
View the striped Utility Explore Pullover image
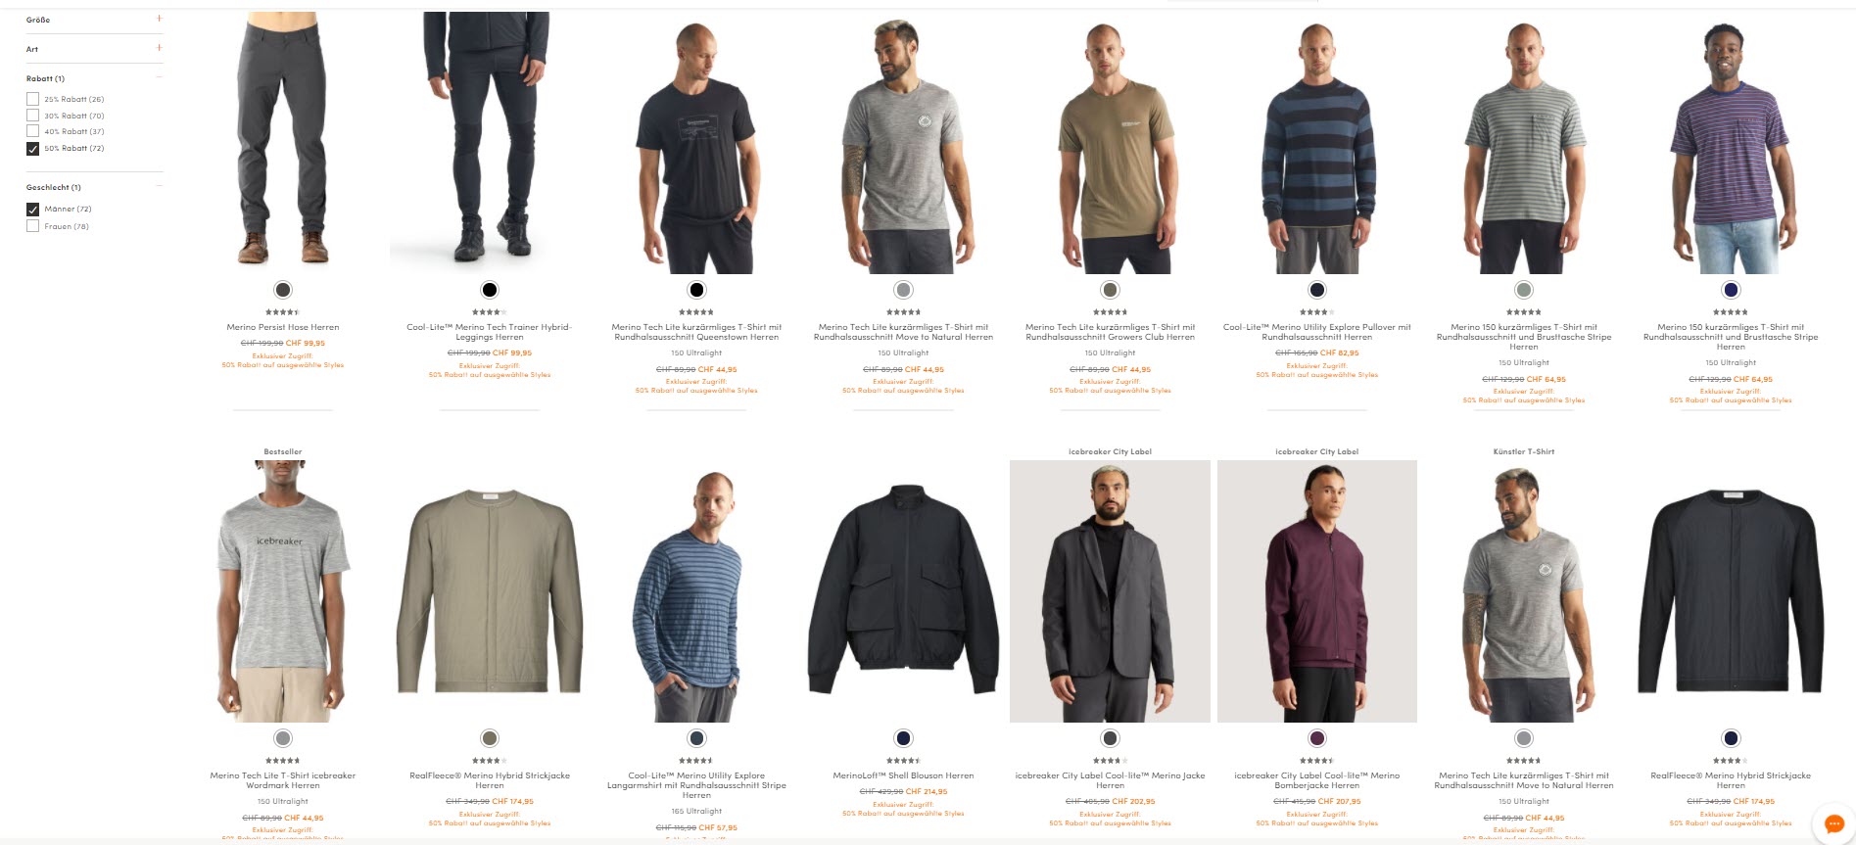point(1317,143)
